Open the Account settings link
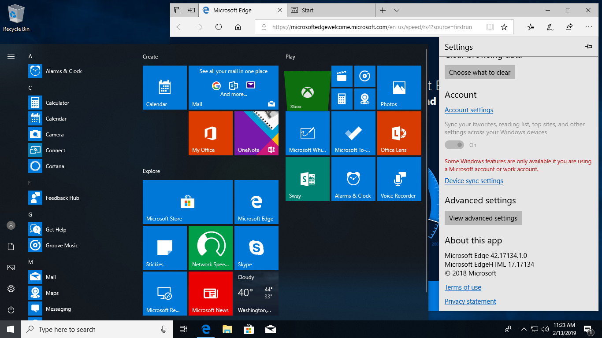The image size is (602, 338). [x=469, y=110]
